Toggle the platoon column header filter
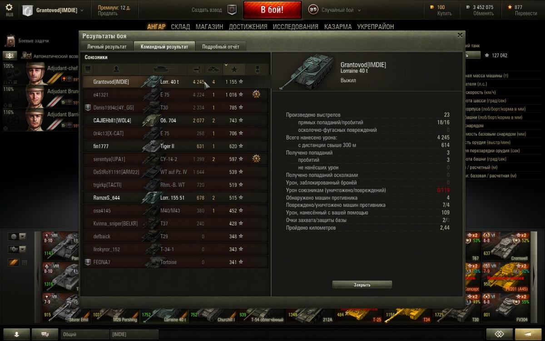This screenshot has width=545, height=341. [x=88, y=70]
